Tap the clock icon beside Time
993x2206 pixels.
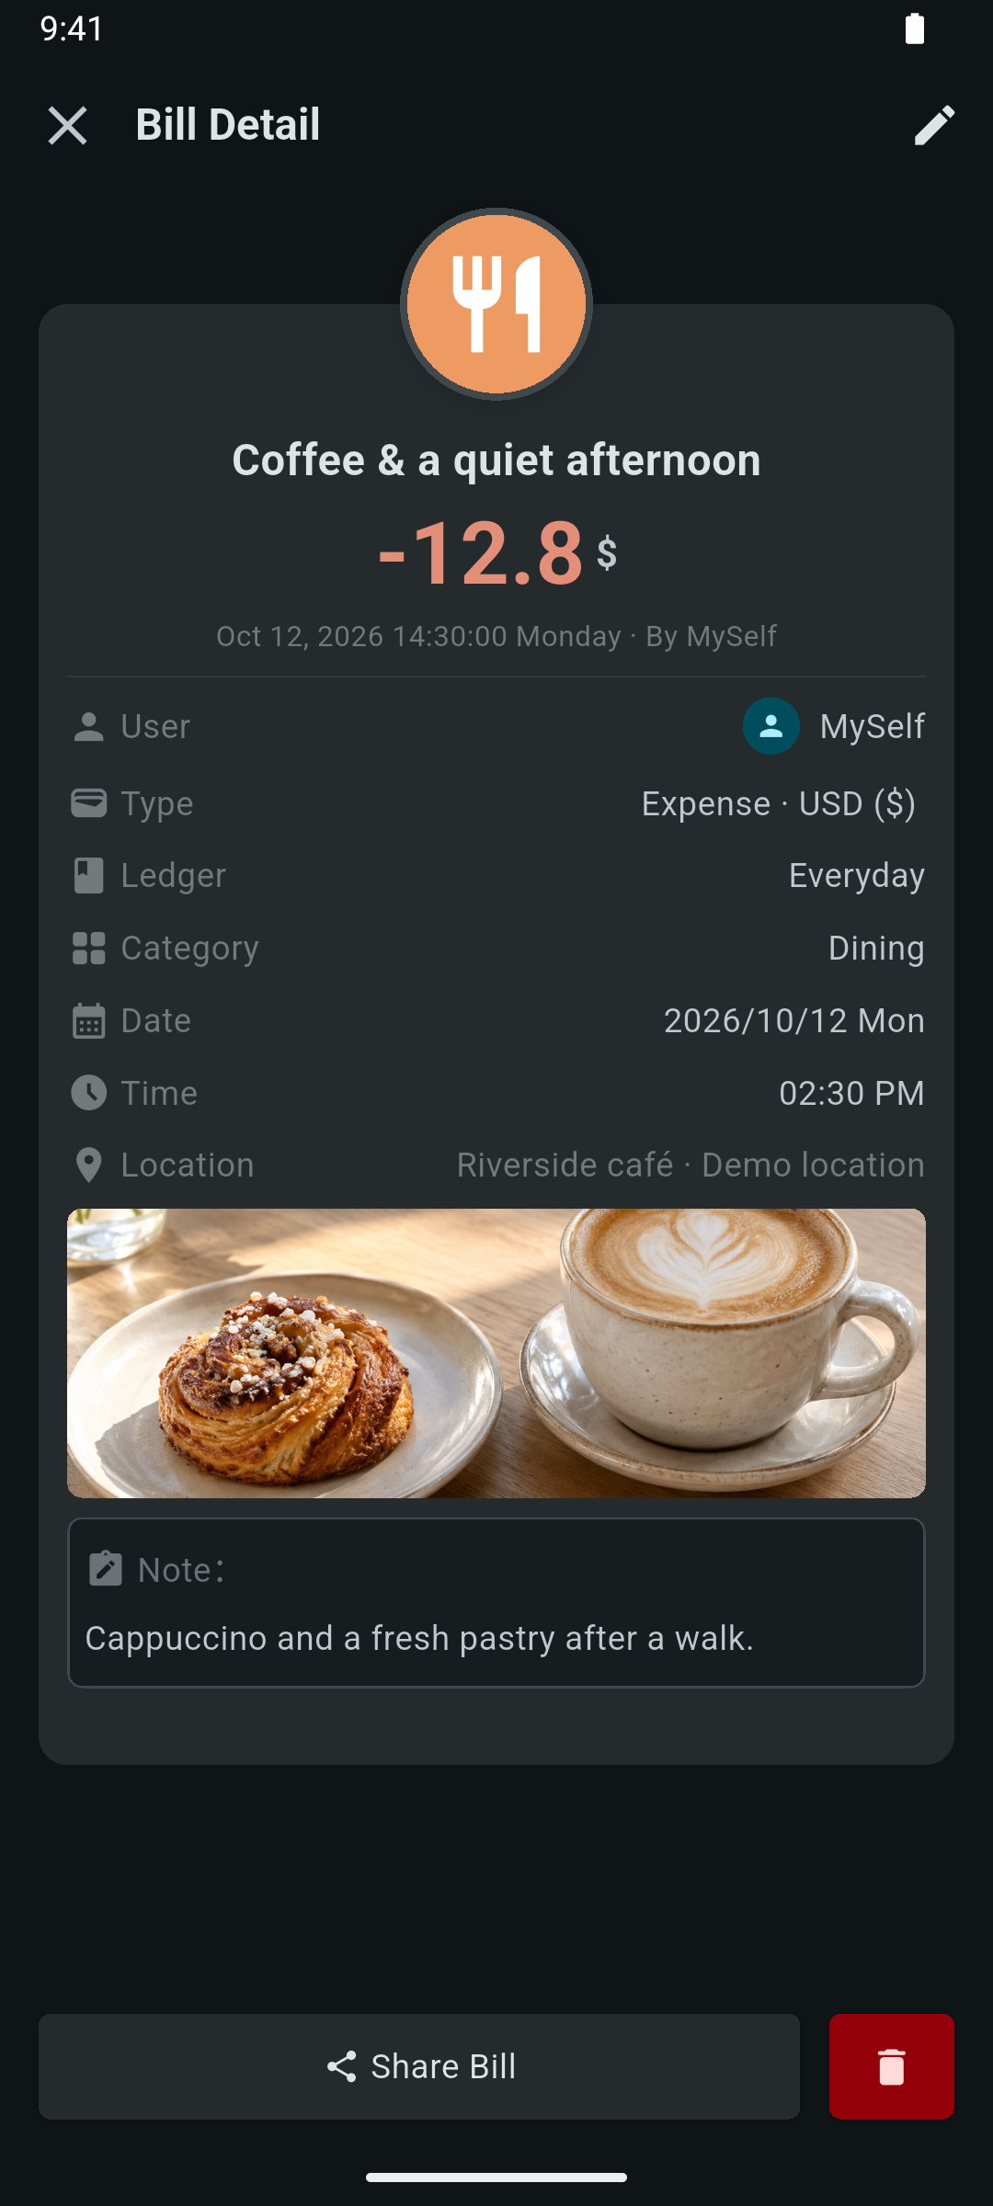pyautogui.click(x=88, y=1093)
